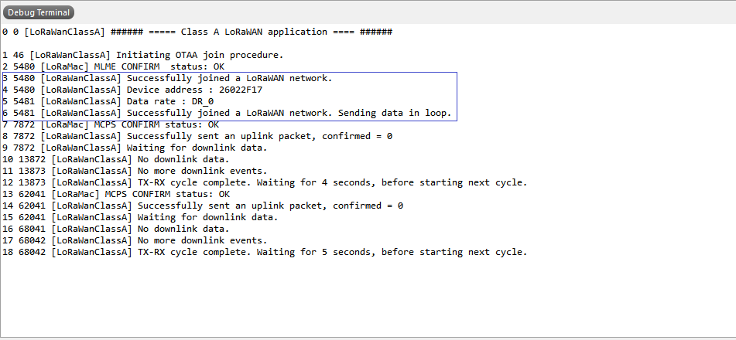Click log line 3 Successfully joined a LoRaWAN network

(x=167, y=78)
